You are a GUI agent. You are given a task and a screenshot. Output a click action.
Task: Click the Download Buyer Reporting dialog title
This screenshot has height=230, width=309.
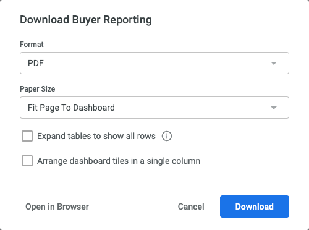tap(86, 20)
